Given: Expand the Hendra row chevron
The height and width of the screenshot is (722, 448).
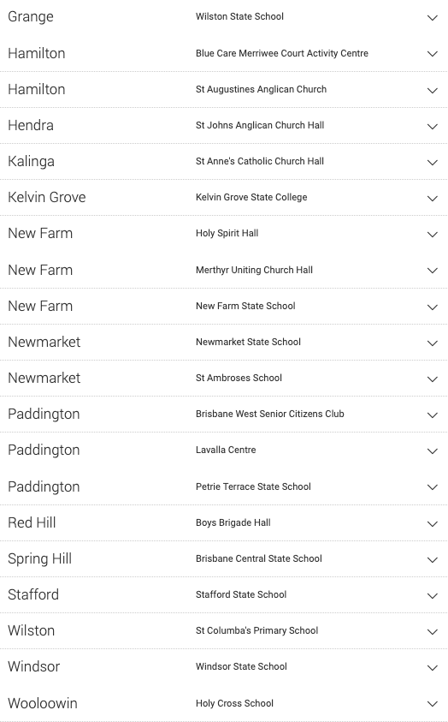Looking at the screenshot, I should coord(433,126).
